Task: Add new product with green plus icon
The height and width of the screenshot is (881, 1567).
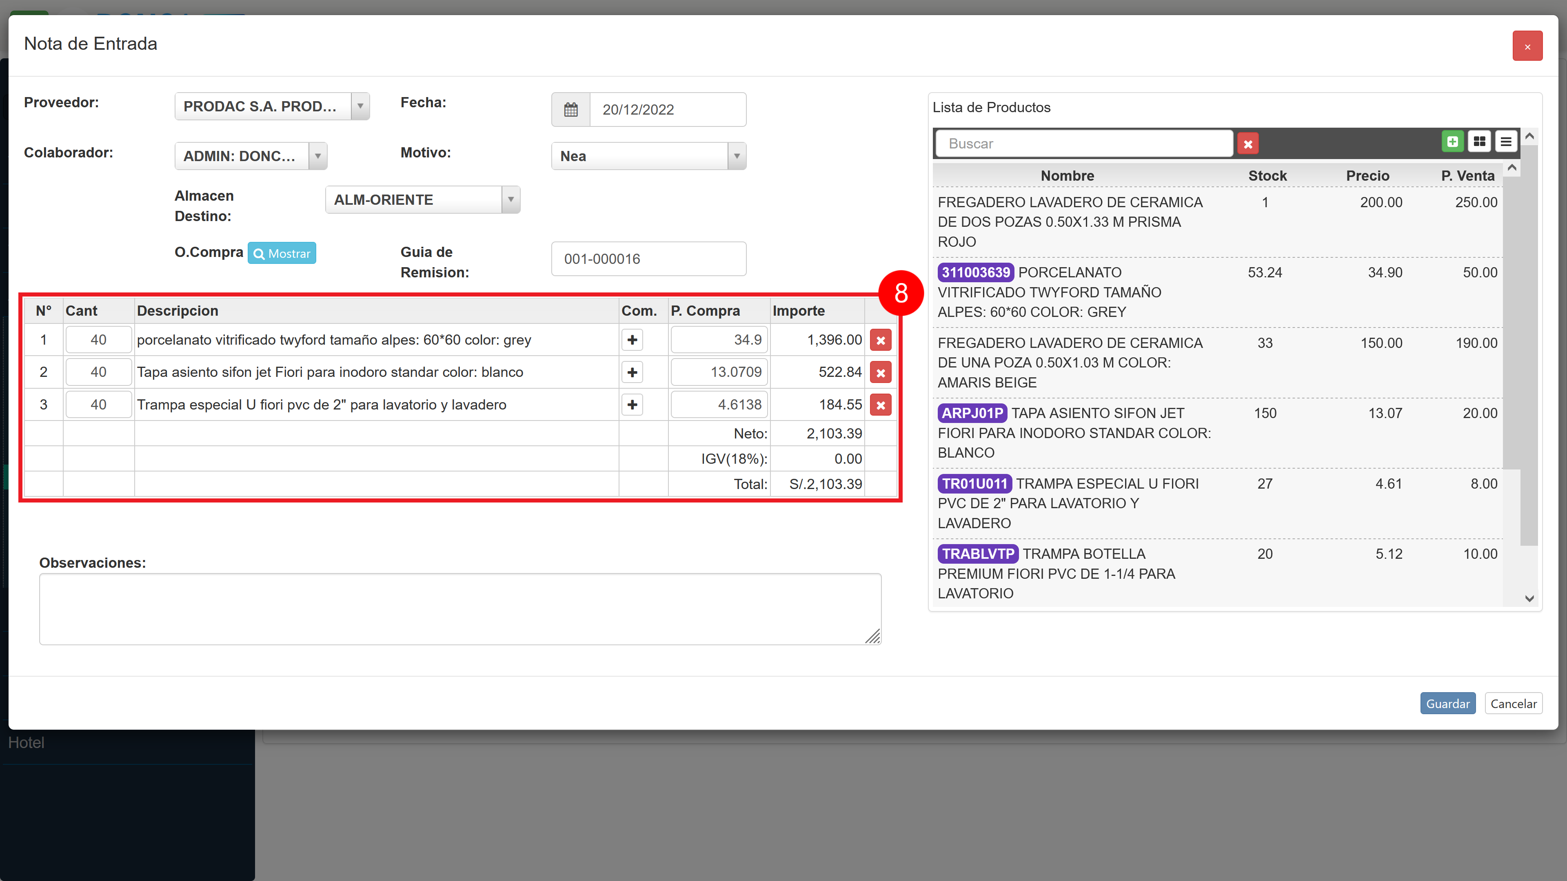Action: tap(1452, 142)
